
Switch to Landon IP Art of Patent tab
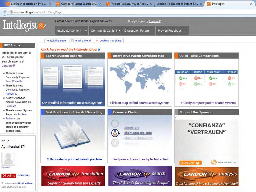(179, 4)
